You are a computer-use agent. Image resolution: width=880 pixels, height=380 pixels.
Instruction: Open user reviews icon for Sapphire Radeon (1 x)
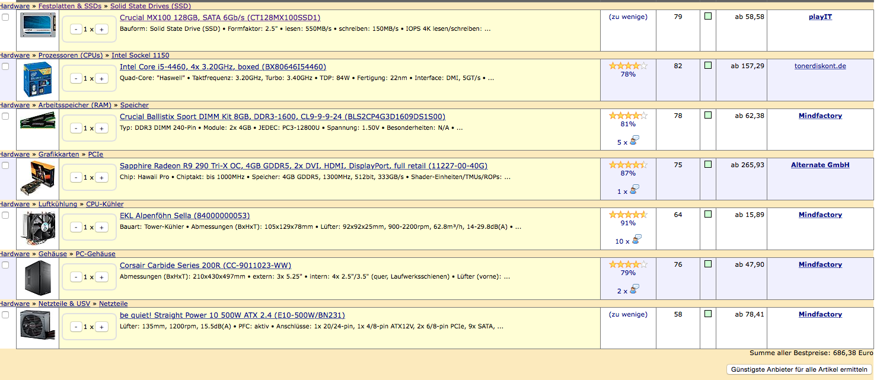pos(635,190)
